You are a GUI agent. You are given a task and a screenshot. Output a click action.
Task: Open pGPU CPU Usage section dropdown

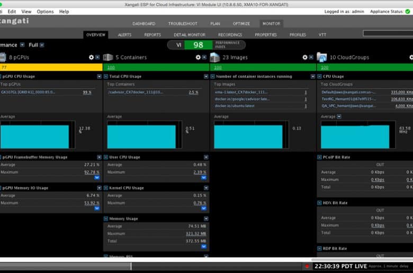coord(100,76)
